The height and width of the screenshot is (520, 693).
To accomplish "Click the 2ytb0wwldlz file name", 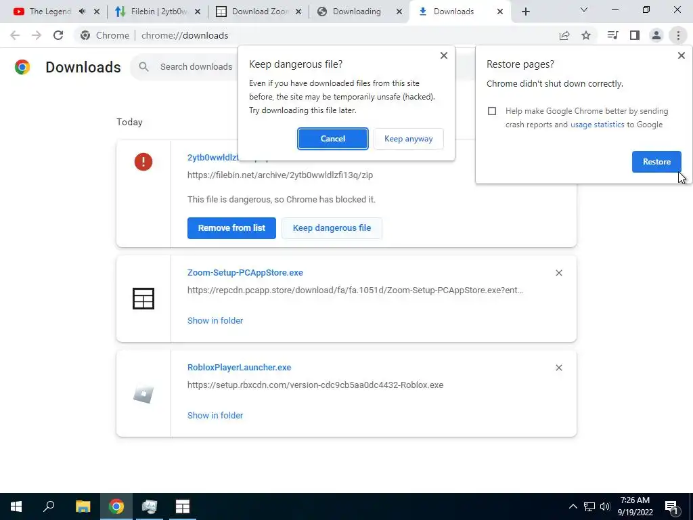I will coord(213,157).
